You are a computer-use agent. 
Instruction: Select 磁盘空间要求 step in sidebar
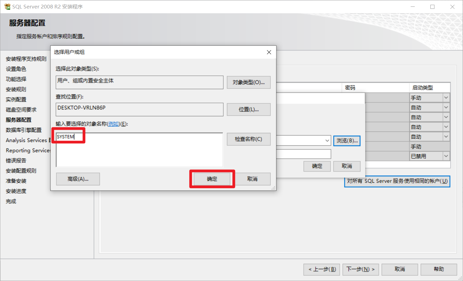[21, 109]
